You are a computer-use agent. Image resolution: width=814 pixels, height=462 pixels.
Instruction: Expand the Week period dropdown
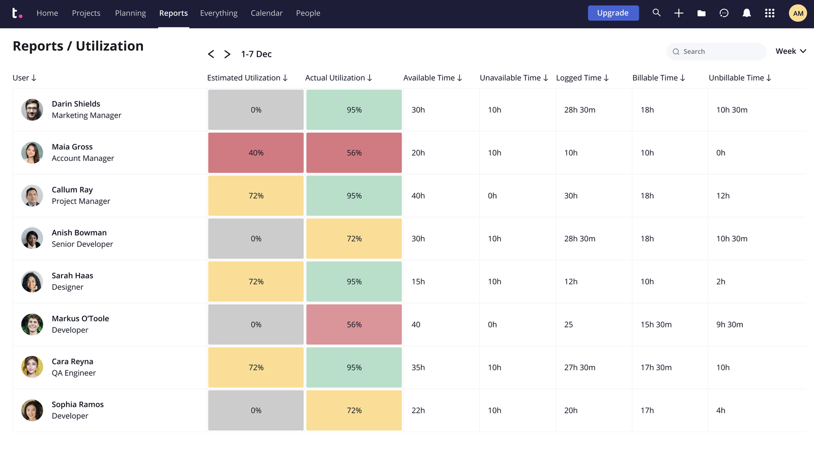click(791, 51)
